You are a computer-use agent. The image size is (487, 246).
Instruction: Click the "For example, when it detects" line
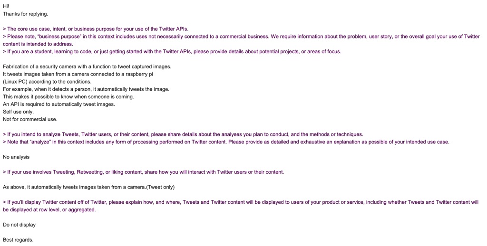[86, 89]
